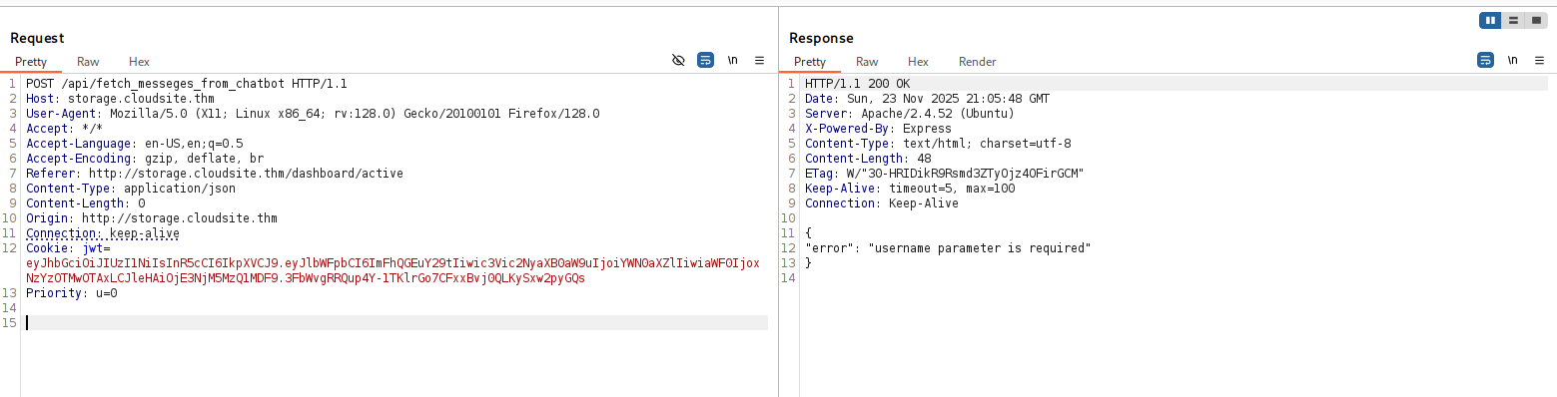Click the ETag response header

[x=945, y=174]
